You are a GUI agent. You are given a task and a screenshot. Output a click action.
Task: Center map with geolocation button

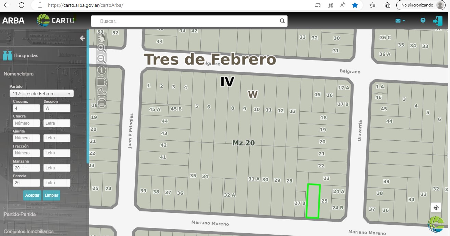(436, 208)
